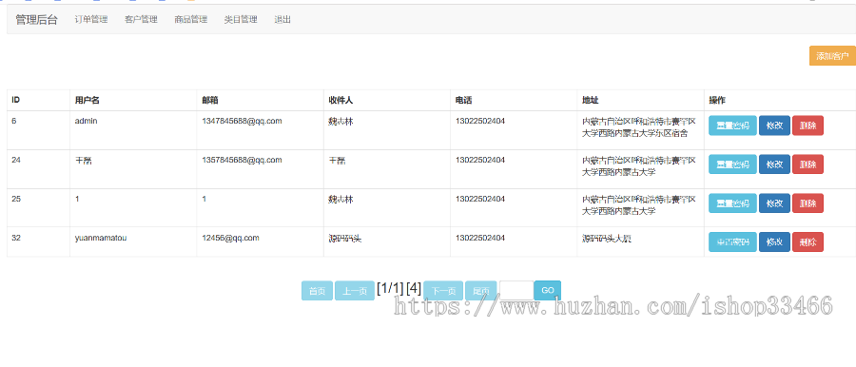This screenshot has width=856, height=367.
Task: Focus the page number input field
Action: (516, 290)
